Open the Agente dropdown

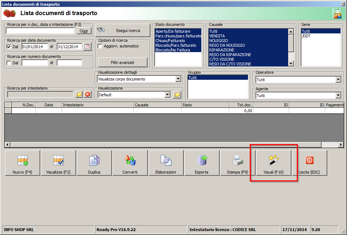pyautogui.click(x=338, y=96)
